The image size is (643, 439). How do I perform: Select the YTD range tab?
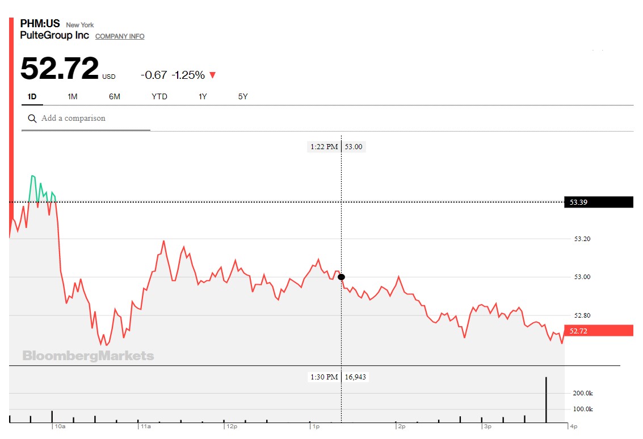click(x=159, y=96)
